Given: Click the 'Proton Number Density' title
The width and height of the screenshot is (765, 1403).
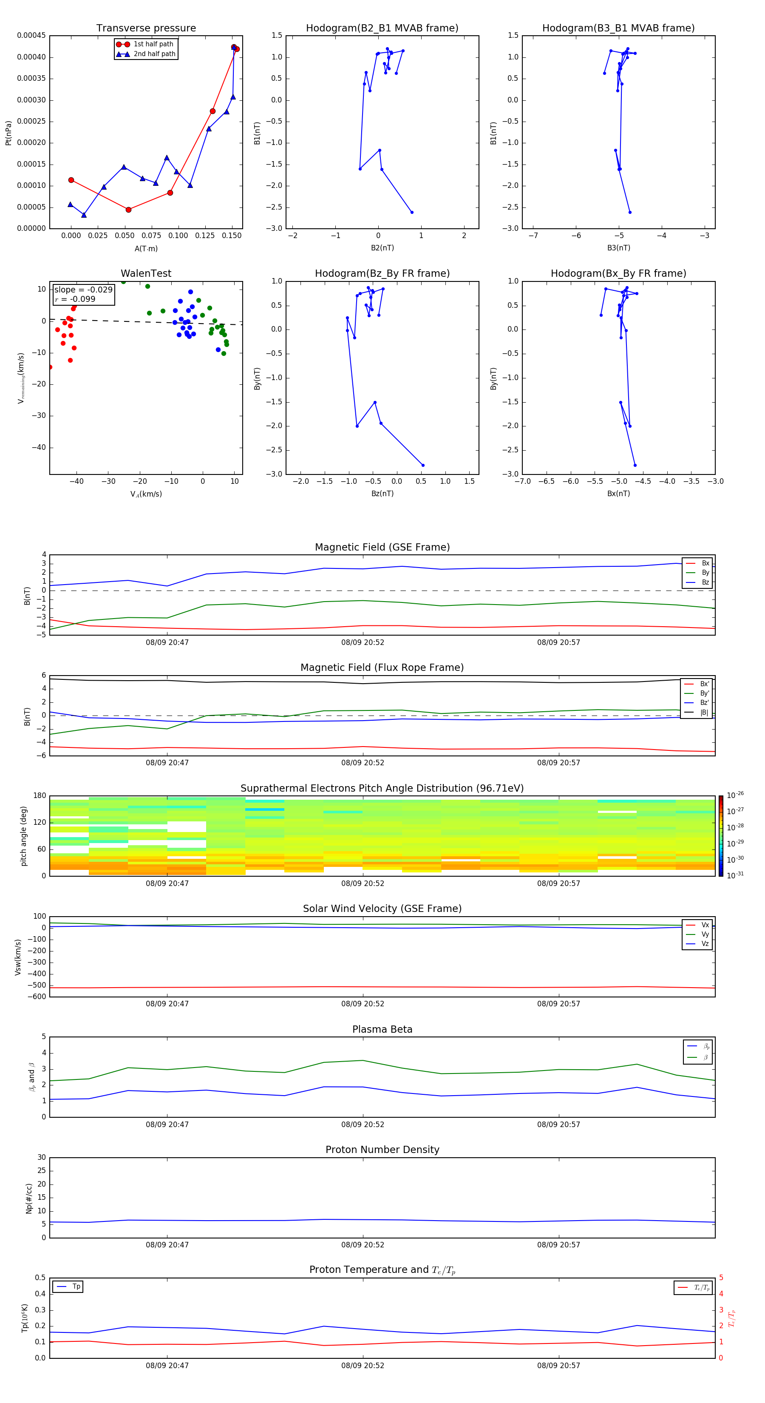Looking at the screenshot, I should click(382, 1150).
